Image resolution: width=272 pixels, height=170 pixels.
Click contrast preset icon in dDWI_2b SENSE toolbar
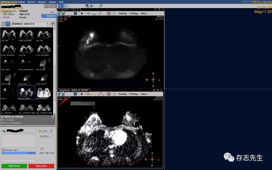pos(108,94)
